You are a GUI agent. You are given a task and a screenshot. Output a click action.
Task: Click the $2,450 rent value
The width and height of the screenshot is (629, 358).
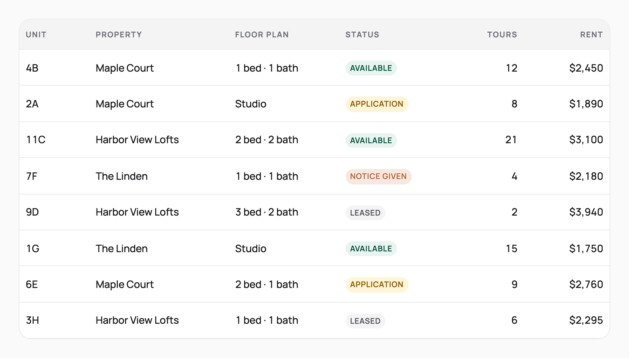[586, 68]
